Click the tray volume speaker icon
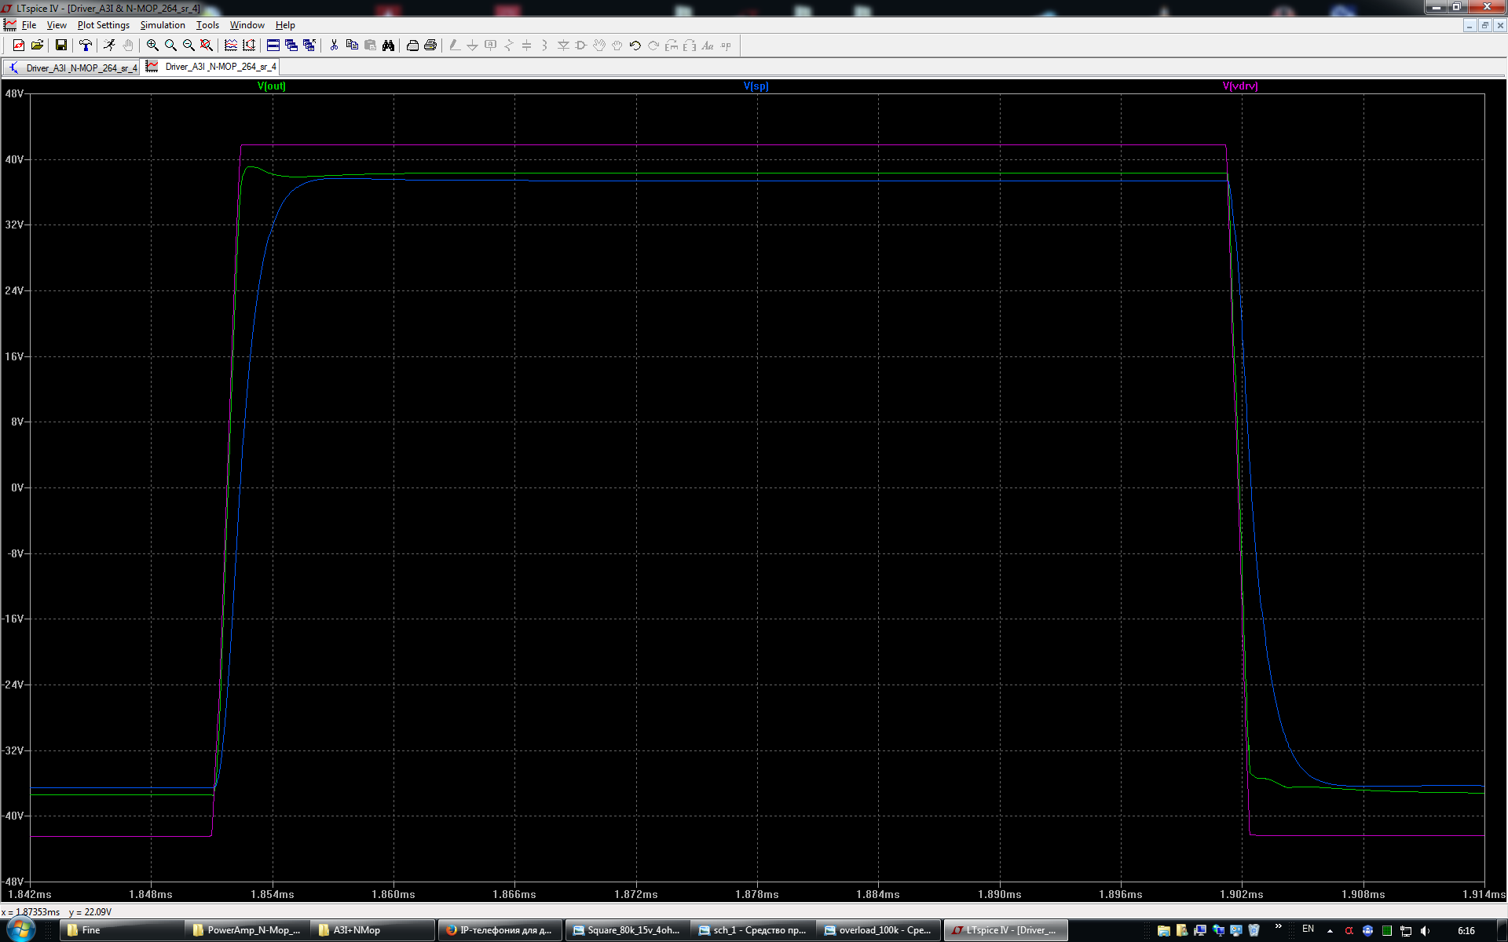 click(x=1425, y=931)
